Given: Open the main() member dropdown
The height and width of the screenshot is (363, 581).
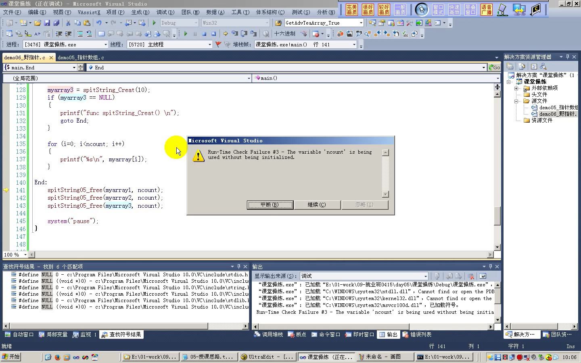Looking at the screenshot, I should (497, 78).
